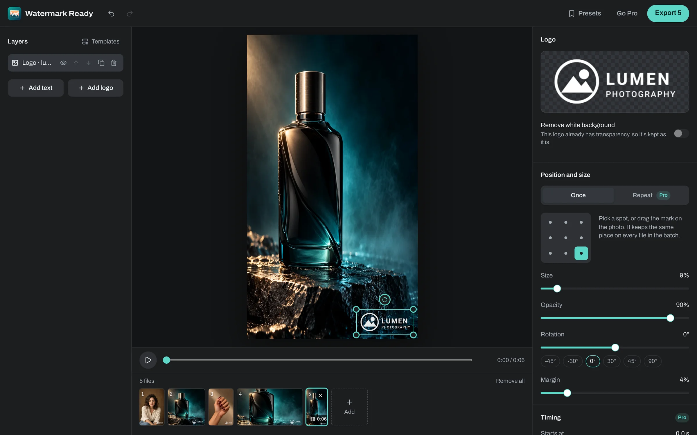Screen dimensions: 697x435
Task: Delete the Logo layer with trash icon
Action: tap(114, 63)
